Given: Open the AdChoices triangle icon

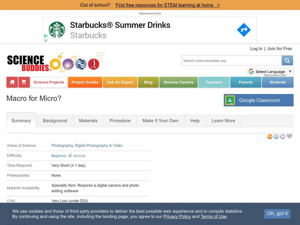Looking at the screenshot, I should [46, 36].
